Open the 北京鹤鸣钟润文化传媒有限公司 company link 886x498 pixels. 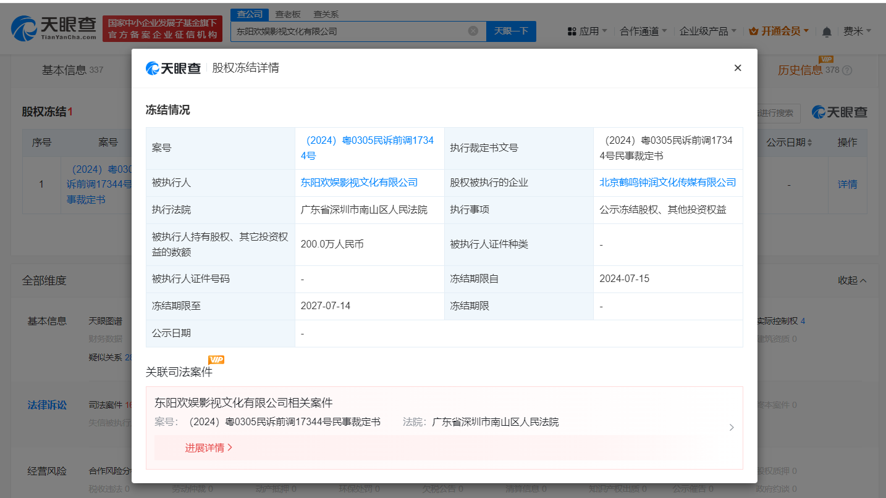[x=668, y=183]
